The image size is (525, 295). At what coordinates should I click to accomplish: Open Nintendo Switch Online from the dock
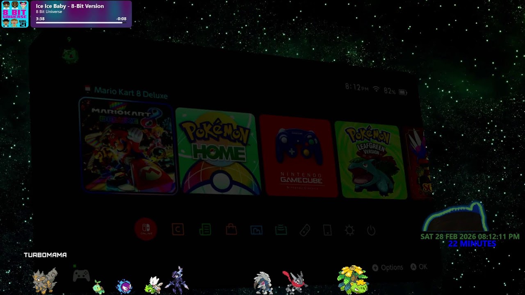146,229
